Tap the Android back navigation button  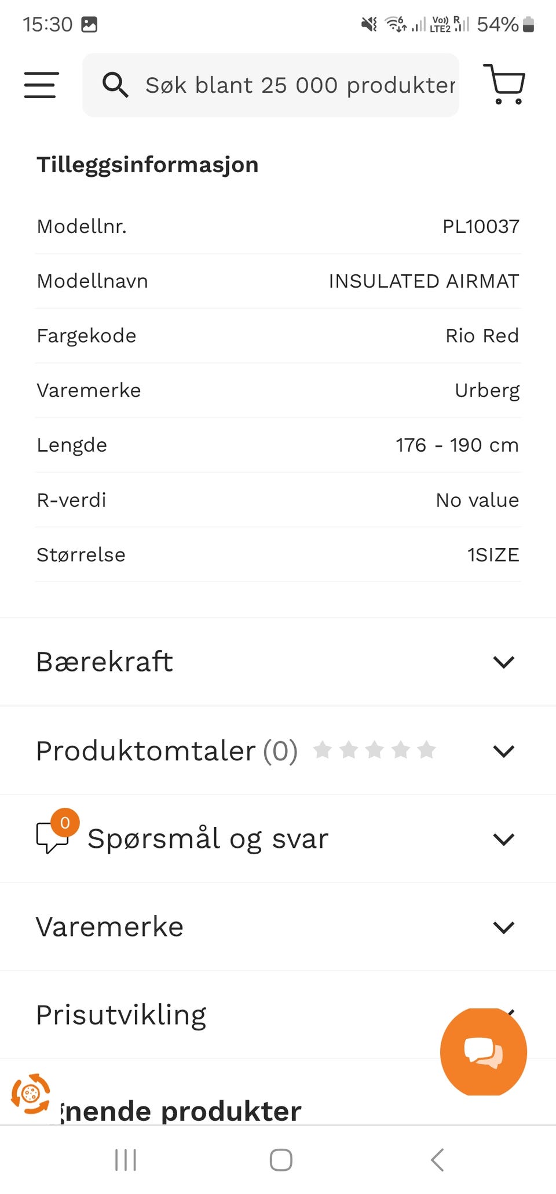click(437, 1160)
